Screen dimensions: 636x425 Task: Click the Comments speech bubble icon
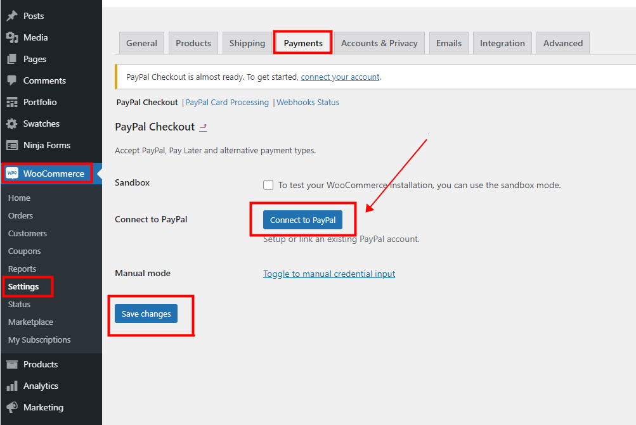click(12, 80)
